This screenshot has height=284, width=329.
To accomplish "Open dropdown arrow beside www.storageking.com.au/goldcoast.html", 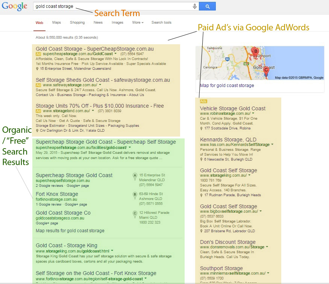I will [112, 251].
